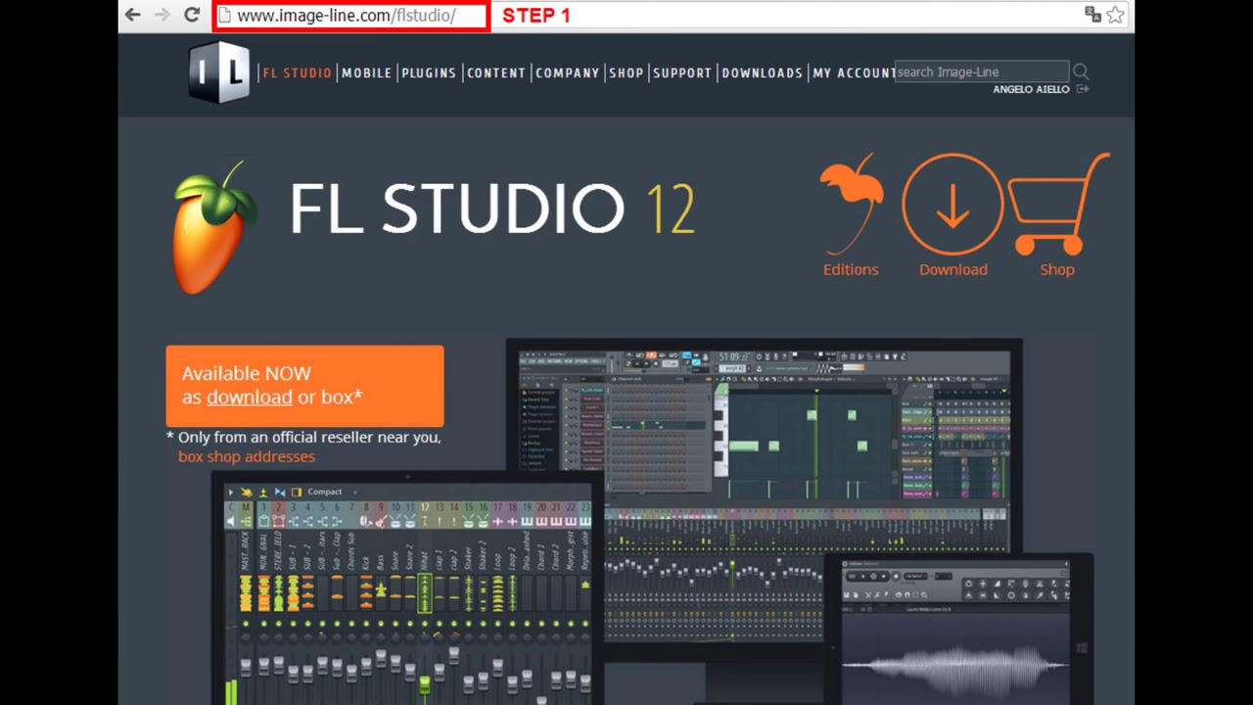Click the logout arrow next to ANGELO AIELLO
The width and height of the screenshot is (1253, 705).
click(1083, 89)
